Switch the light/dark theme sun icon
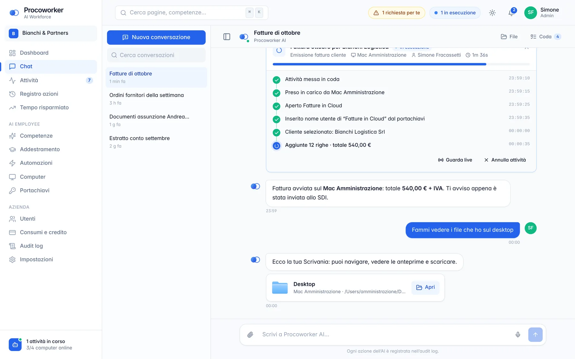The width and height of the screenshot is (575, 359). pyautogui.click(x=492, y=13)
